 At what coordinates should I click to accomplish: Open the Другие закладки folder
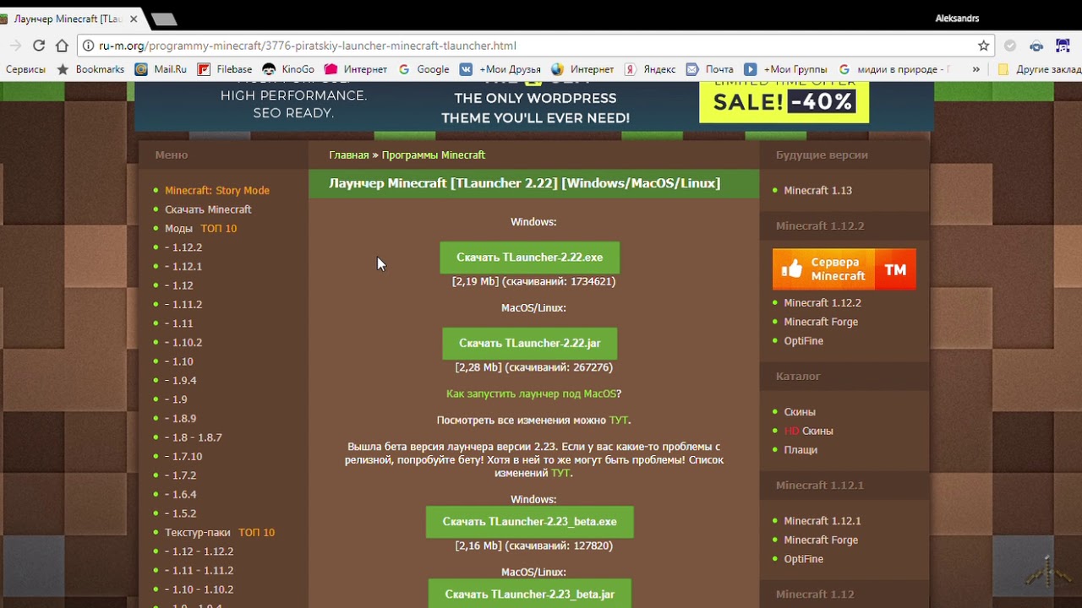(x=1039, y=69)
